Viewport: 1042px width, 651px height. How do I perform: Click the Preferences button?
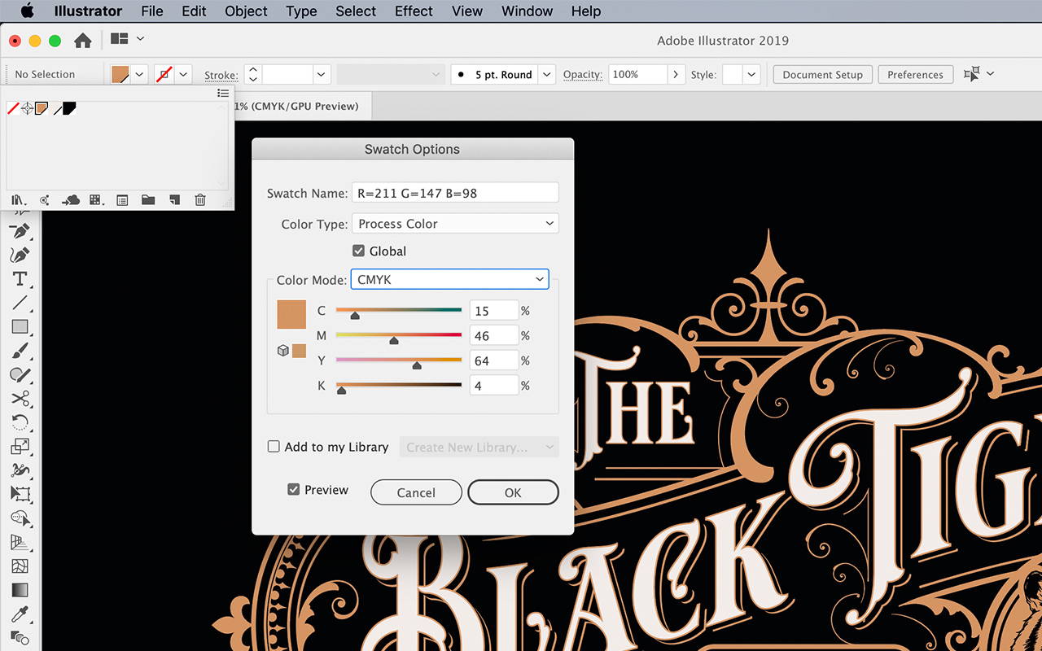[915, 74]
